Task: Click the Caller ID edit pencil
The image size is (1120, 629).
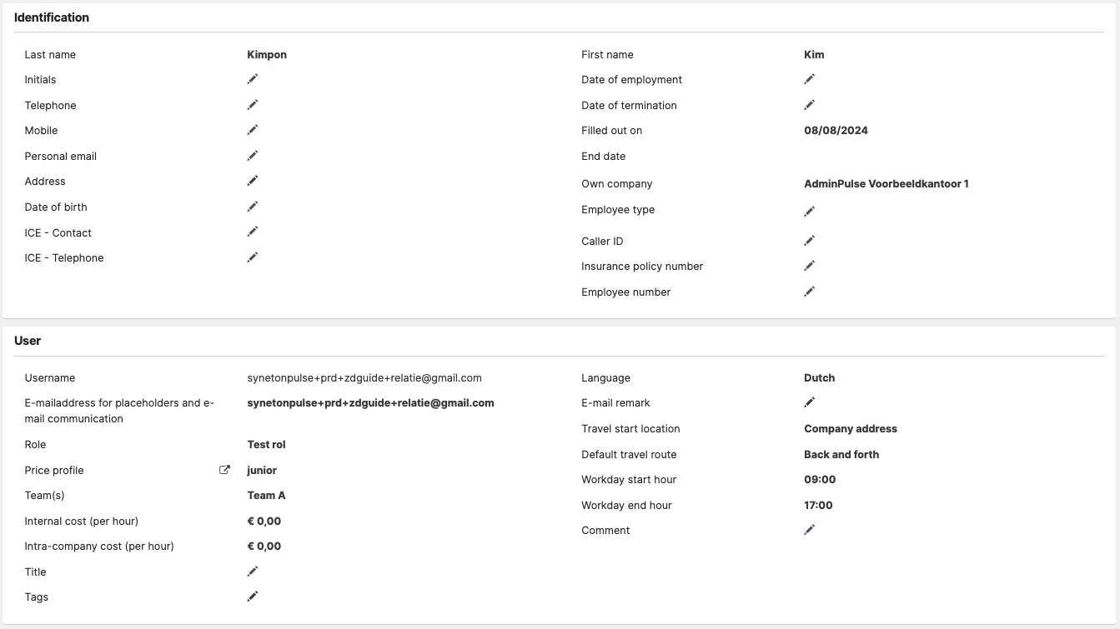Action: [809, 241]
